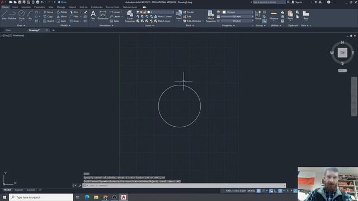Open Layer Properties manager
This screenshot has height=201, width=358.
[x=130, y=16]
